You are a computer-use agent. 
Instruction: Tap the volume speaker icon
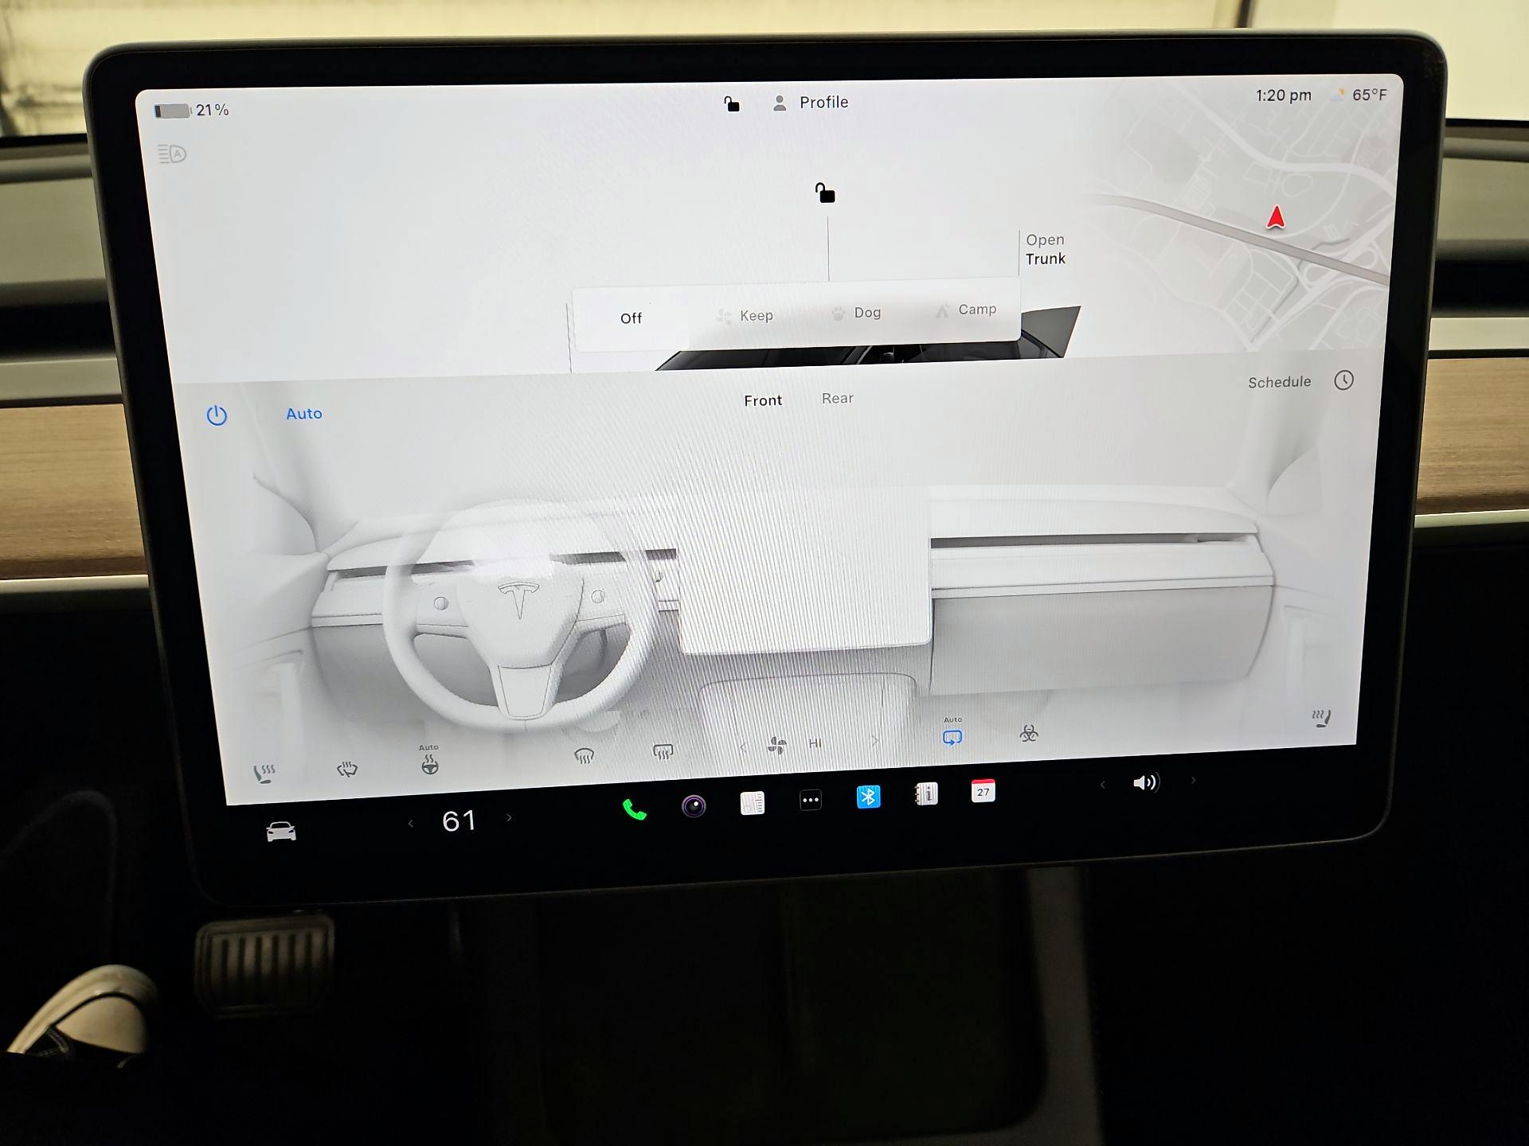point(1145,782)
